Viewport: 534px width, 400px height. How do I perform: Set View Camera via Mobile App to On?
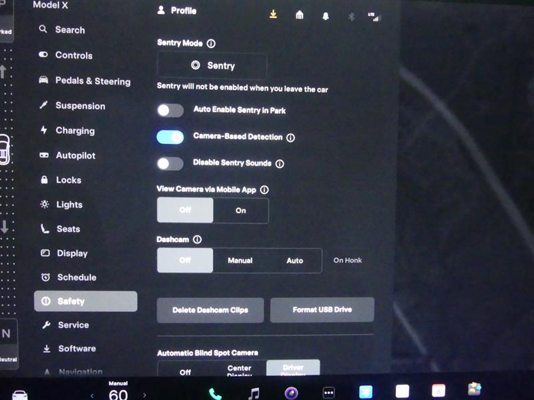pyautogui.click(x=241, y=211)
